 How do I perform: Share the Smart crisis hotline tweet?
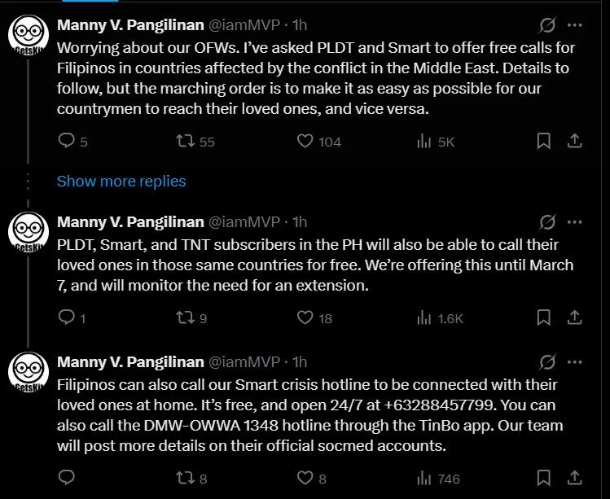574,479
